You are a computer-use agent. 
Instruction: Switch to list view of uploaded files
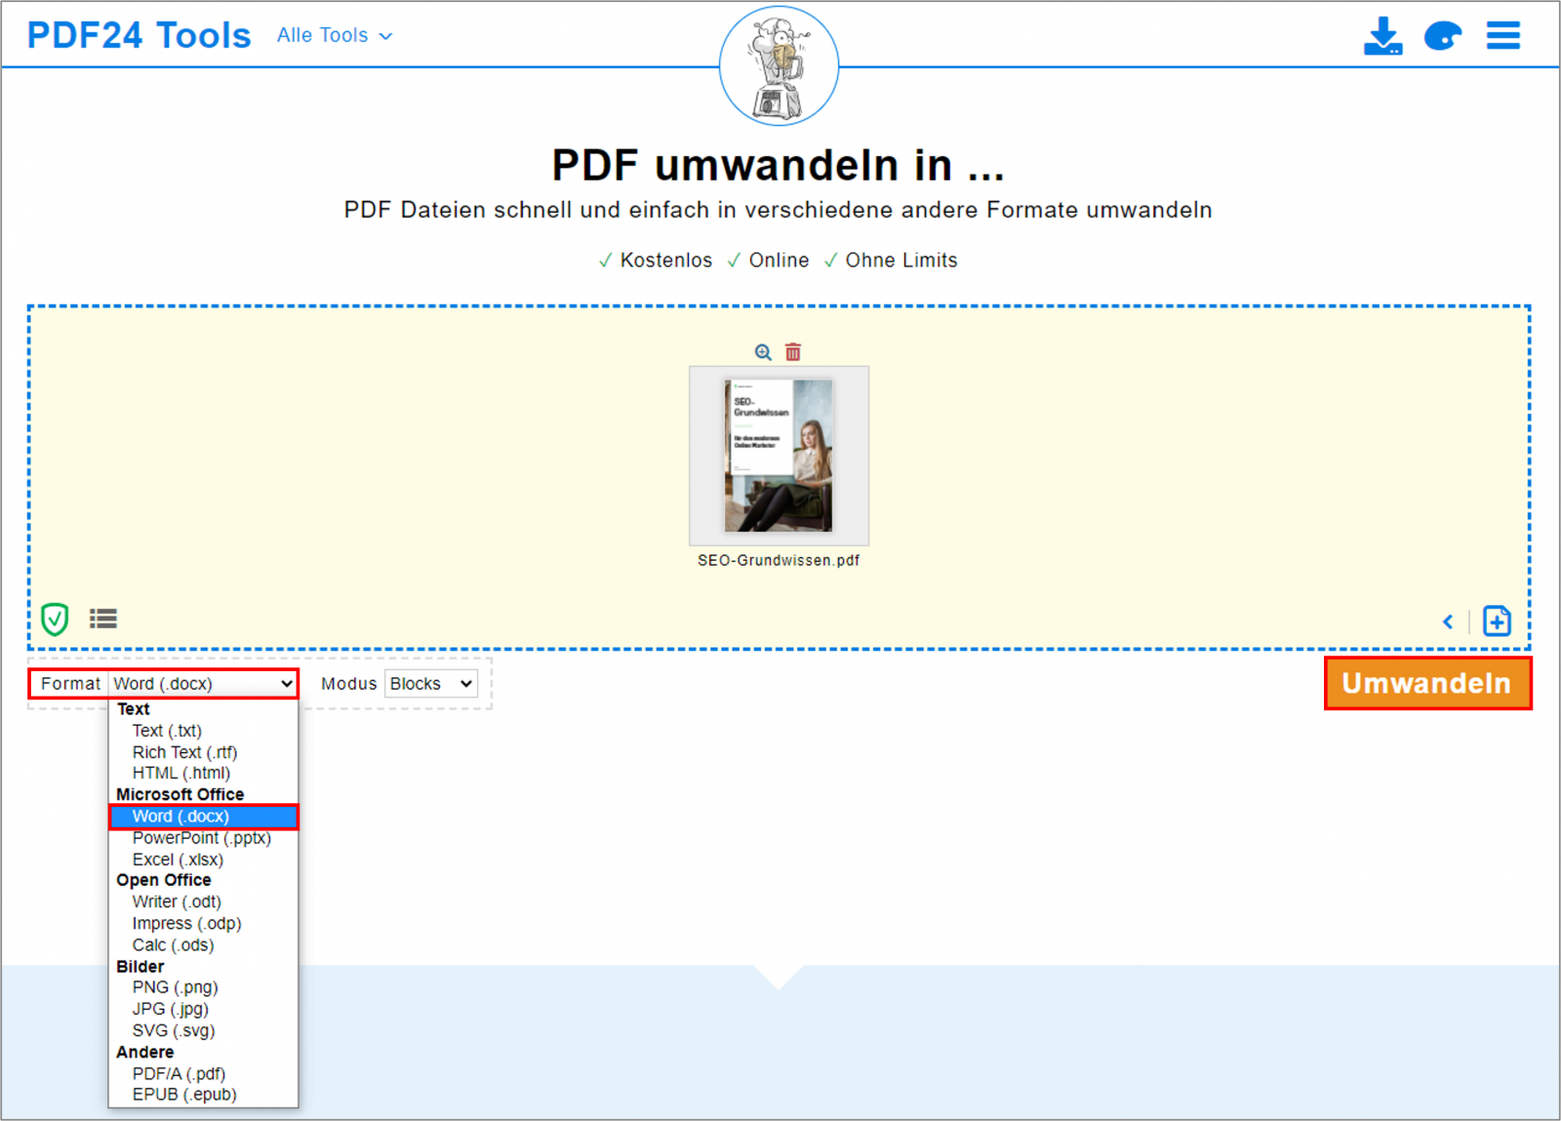pyautogui.click(x=102, y=619)
